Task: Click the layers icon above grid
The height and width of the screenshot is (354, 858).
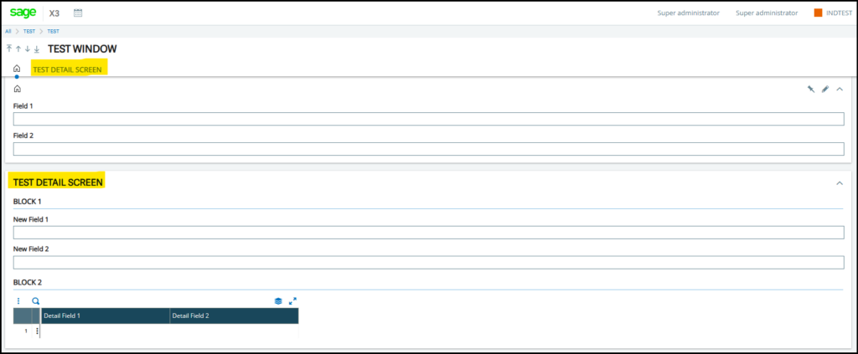Action: coord(278,300)
